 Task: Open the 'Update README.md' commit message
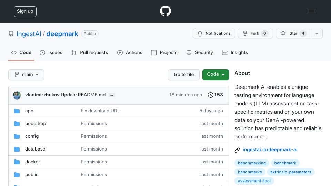coord(83,95)
